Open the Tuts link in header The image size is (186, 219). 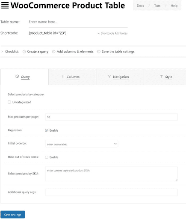pos(157,6)
